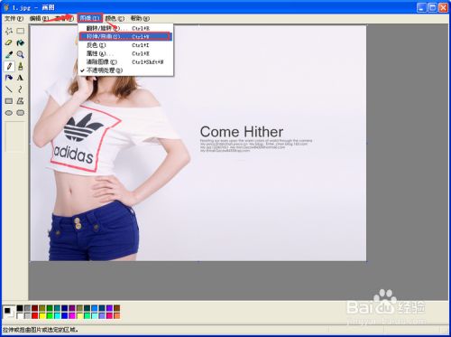Open the 文件(F) menu
The image size is (451, 337).
14,18
